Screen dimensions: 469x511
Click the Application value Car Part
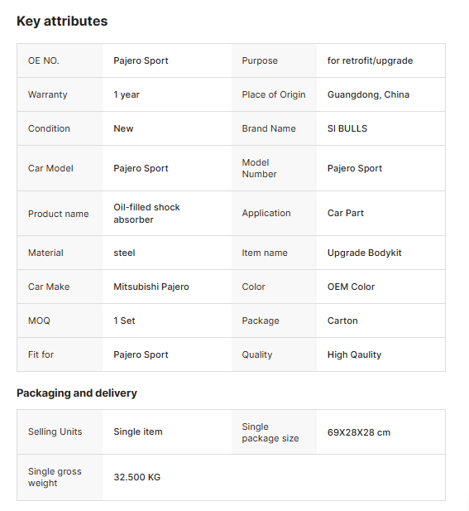tap(345, 213)
